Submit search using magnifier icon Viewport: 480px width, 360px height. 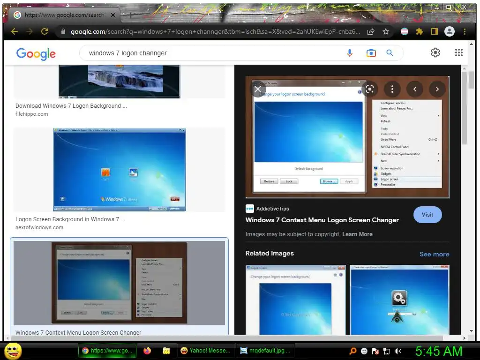tap(390, 53)
